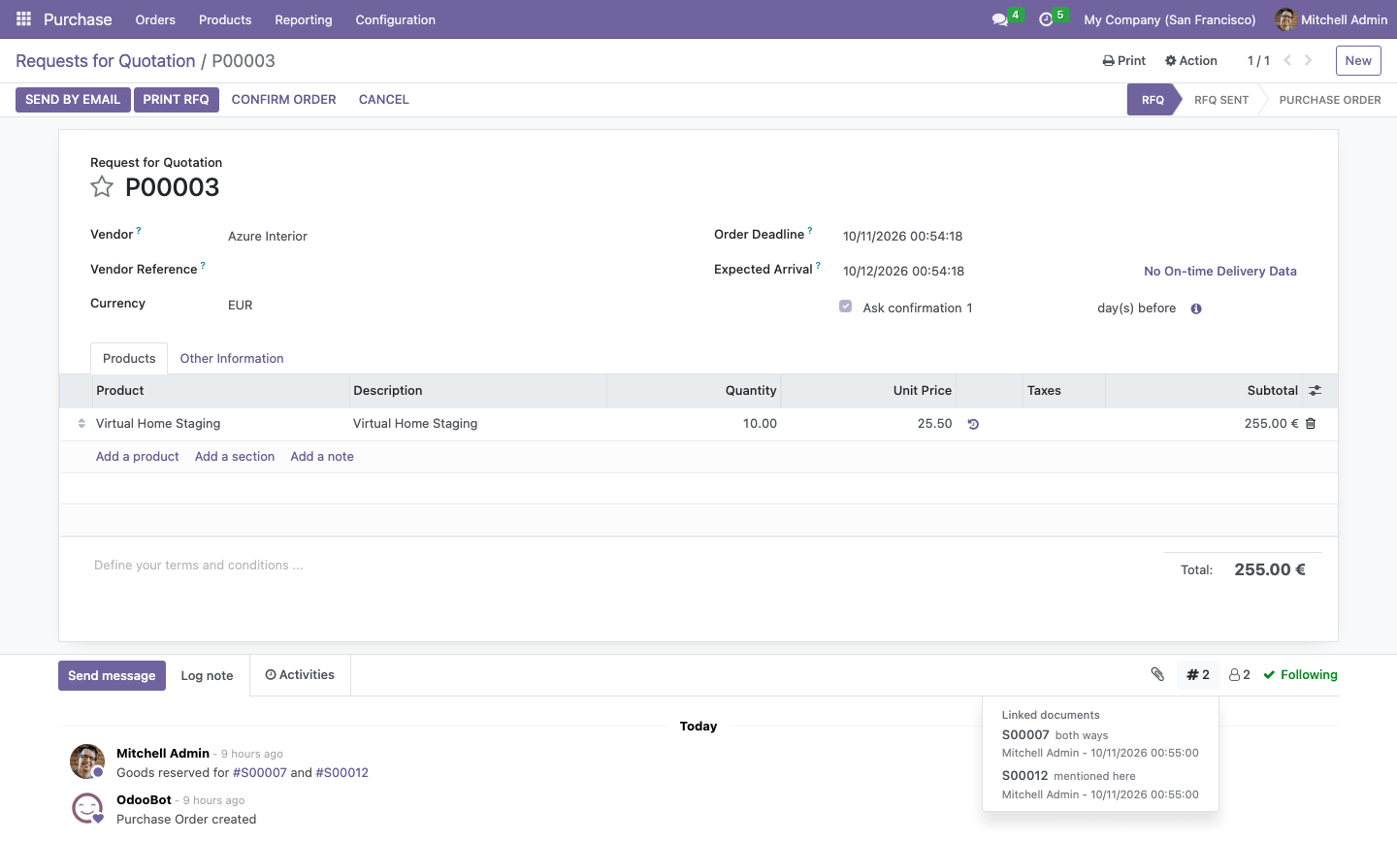
Task: Expand the Action dropdown menu
Action: tap(1191, 60)
